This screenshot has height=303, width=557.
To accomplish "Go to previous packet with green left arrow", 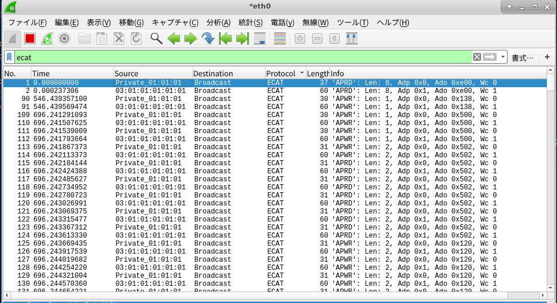I will (174, 38).
